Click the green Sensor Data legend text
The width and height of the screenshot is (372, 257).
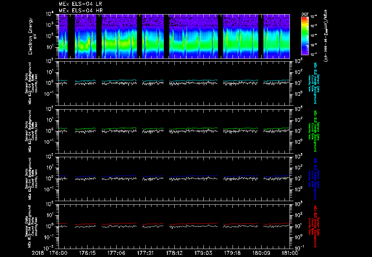point(319,131)
